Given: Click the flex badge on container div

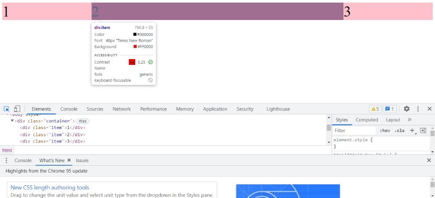Looking at the screenshot, I should pos(82,121).
